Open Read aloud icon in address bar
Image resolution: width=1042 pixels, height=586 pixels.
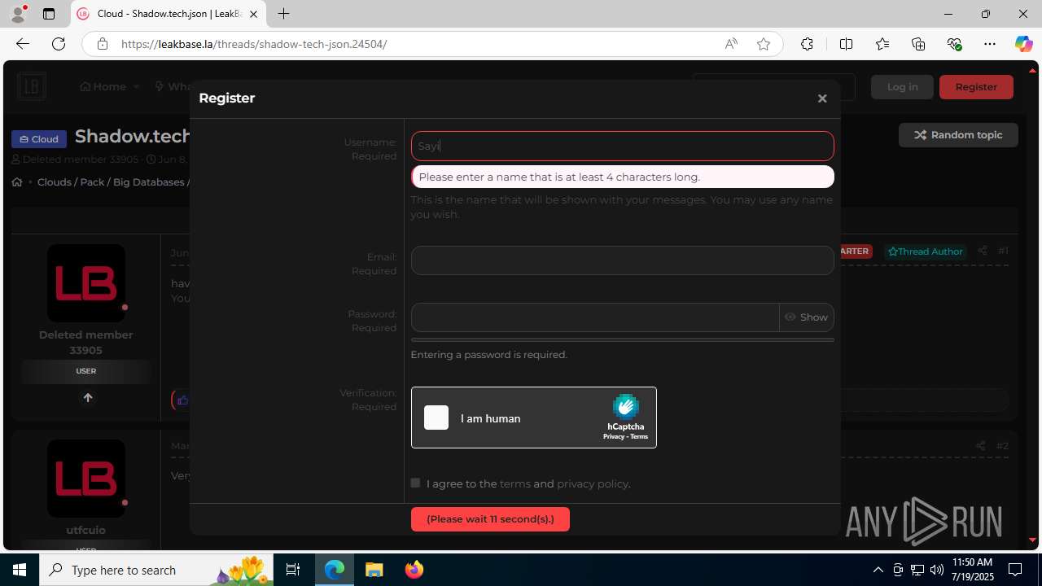click(x=731, y=44)
